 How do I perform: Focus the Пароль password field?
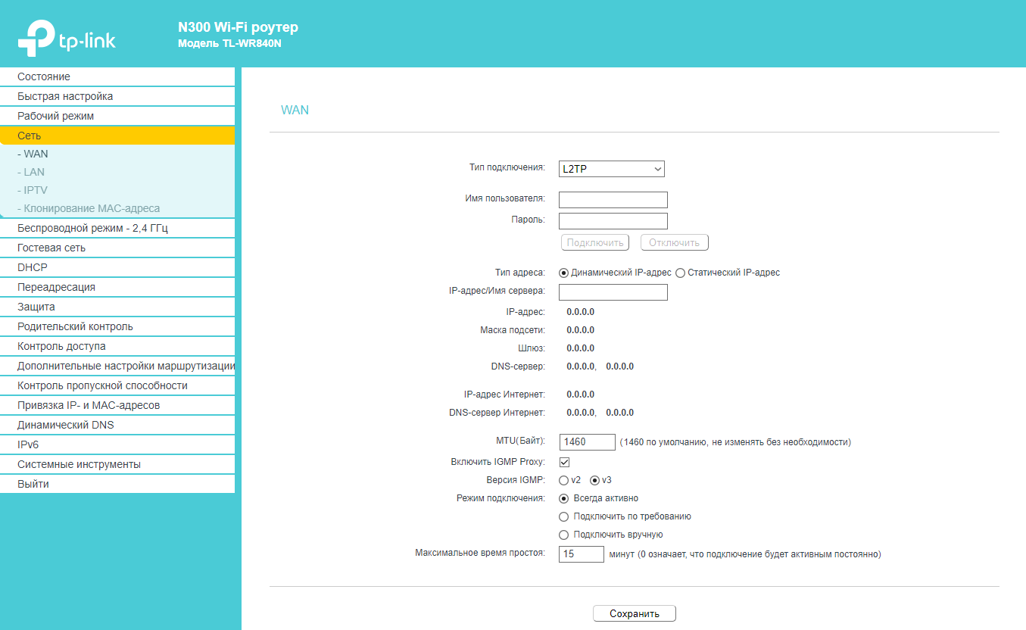[613, 221]
